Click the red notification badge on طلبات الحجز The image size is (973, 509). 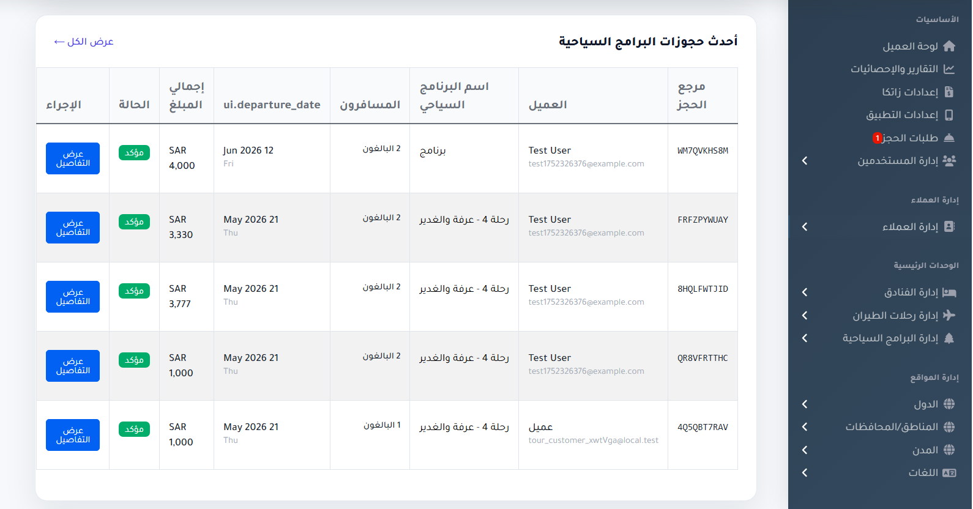[878, 138]
